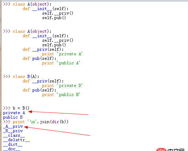Image resolution: width=188 pixels, height=151 pixels.
Task: Click the print 'public A' statement
Action: pos(61,63)
